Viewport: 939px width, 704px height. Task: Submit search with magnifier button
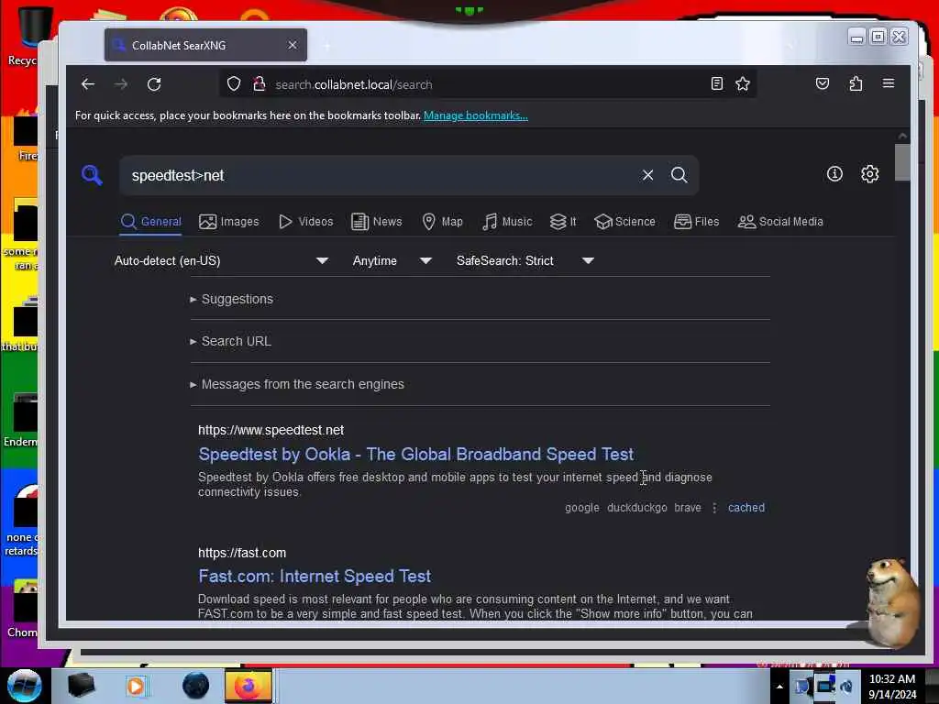679,175
